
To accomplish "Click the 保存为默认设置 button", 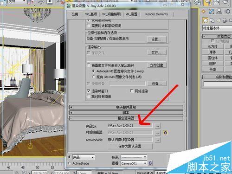I will (x=130, y=146).
